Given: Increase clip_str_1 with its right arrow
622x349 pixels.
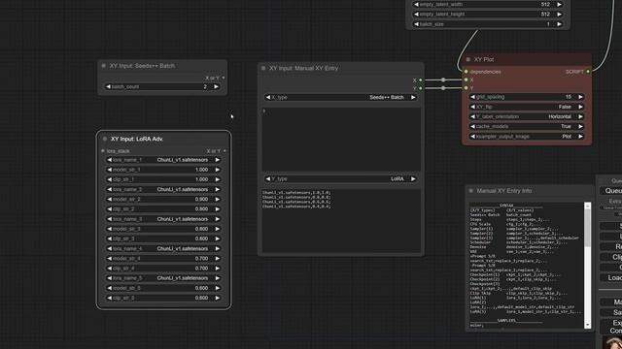Looking at the screenshot, I should [x=218, y=179].
